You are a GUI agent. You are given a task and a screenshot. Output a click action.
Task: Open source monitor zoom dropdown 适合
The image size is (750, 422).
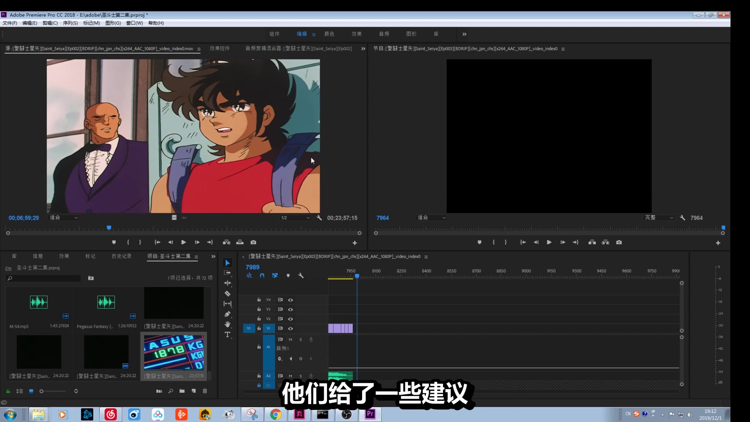[64, 218]
